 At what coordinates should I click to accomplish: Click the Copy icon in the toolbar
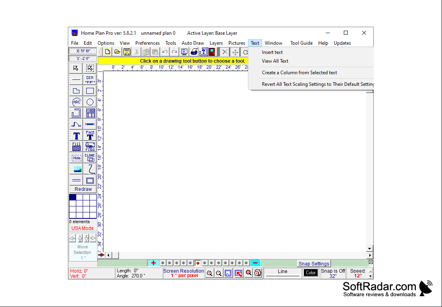[x=146, y=52]
